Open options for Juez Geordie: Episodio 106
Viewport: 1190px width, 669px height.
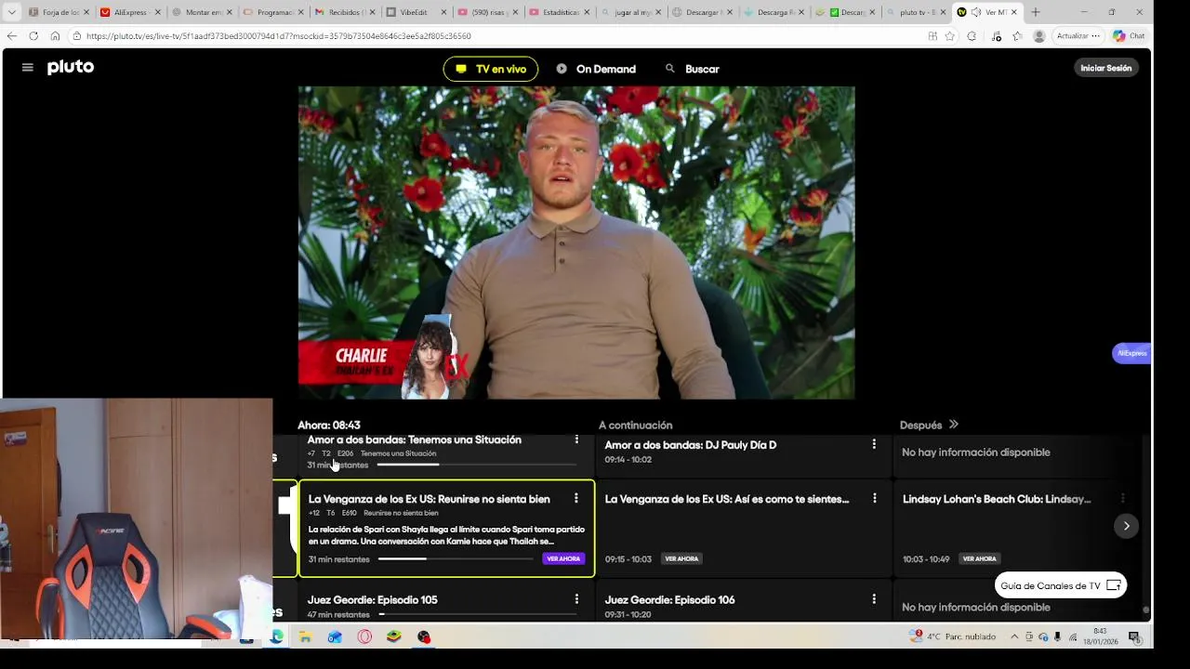click(874, 599)
